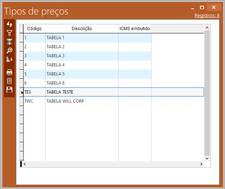Click the floppy disk save icon
Viewport: 225px width, 189px height.
point(9,90)
